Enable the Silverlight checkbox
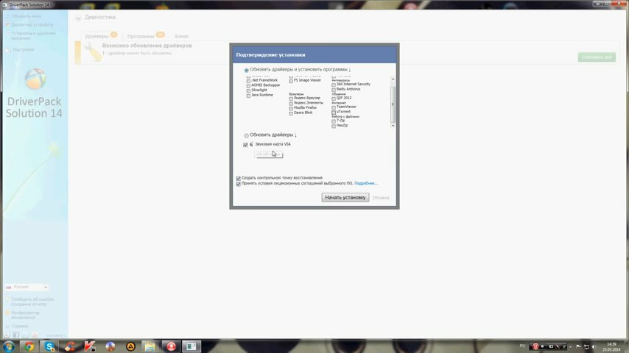Image resolution: width=629 pixels, height=353 pixels. pos(248,91)
